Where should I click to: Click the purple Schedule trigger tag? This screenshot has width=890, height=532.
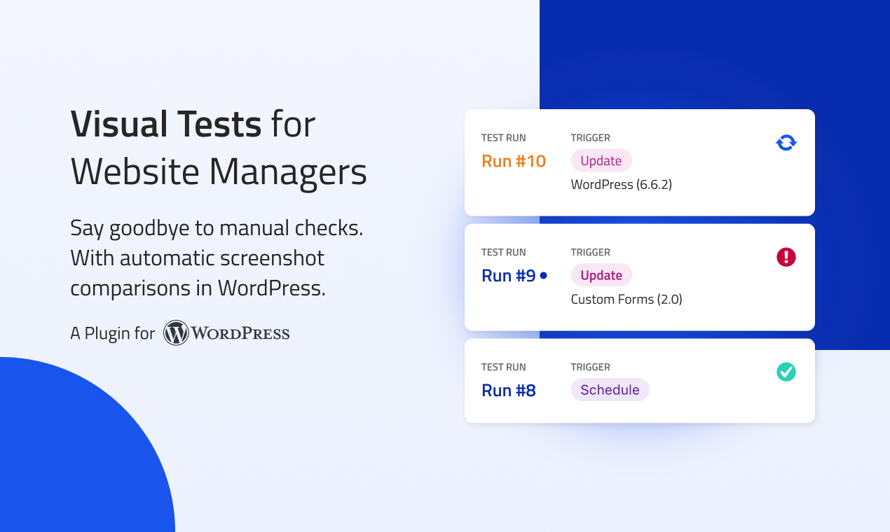pyautogui.click(x=610, y=390)
